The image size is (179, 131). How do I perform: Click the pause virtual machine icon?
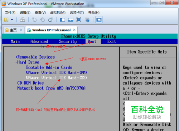(x=6, y=20)
